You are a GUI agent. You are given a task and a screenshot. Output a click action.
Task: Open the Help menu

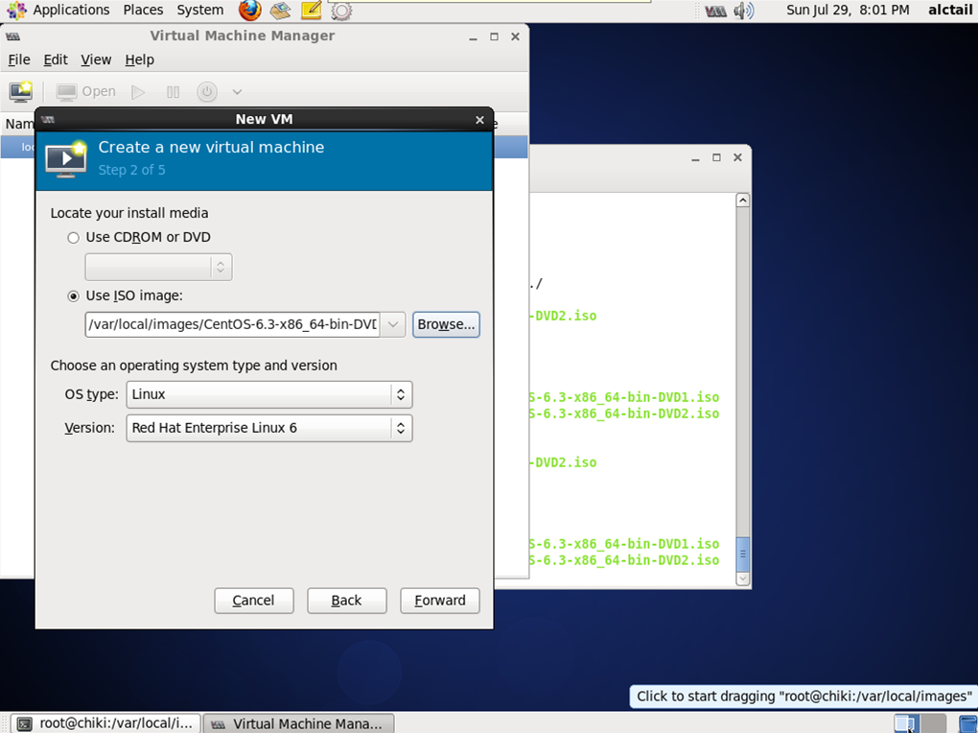(140, 59)
